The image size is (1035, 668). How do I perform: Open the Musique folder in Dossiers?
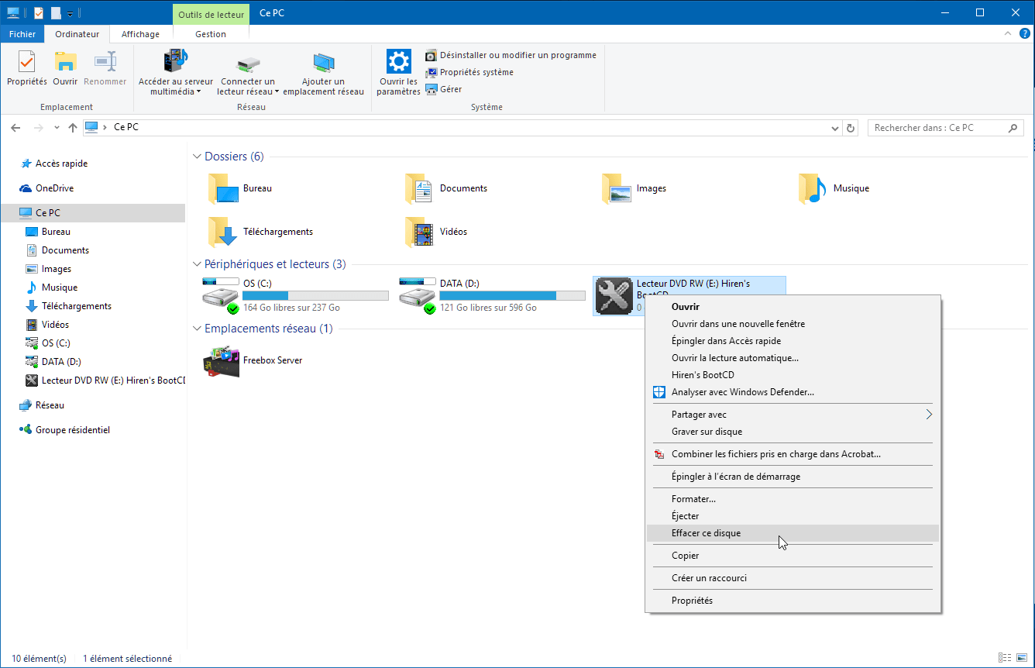click(x=834, y=188)
